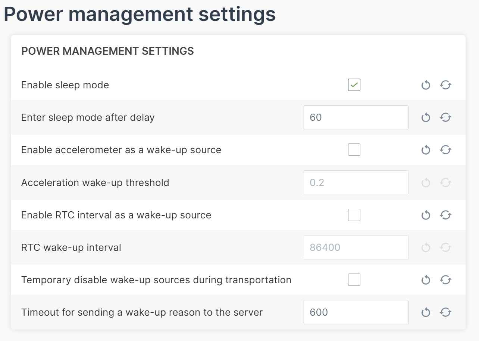Click the reset icon for accelerometer wake-up source

coord(426,149)
